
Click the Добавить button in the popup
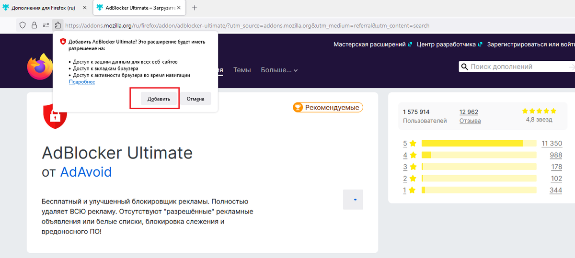point(159,99)
